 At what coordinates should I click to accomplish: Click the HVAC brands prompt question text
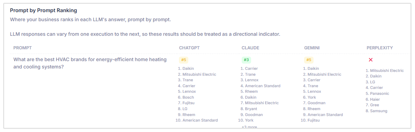[90, 63]
